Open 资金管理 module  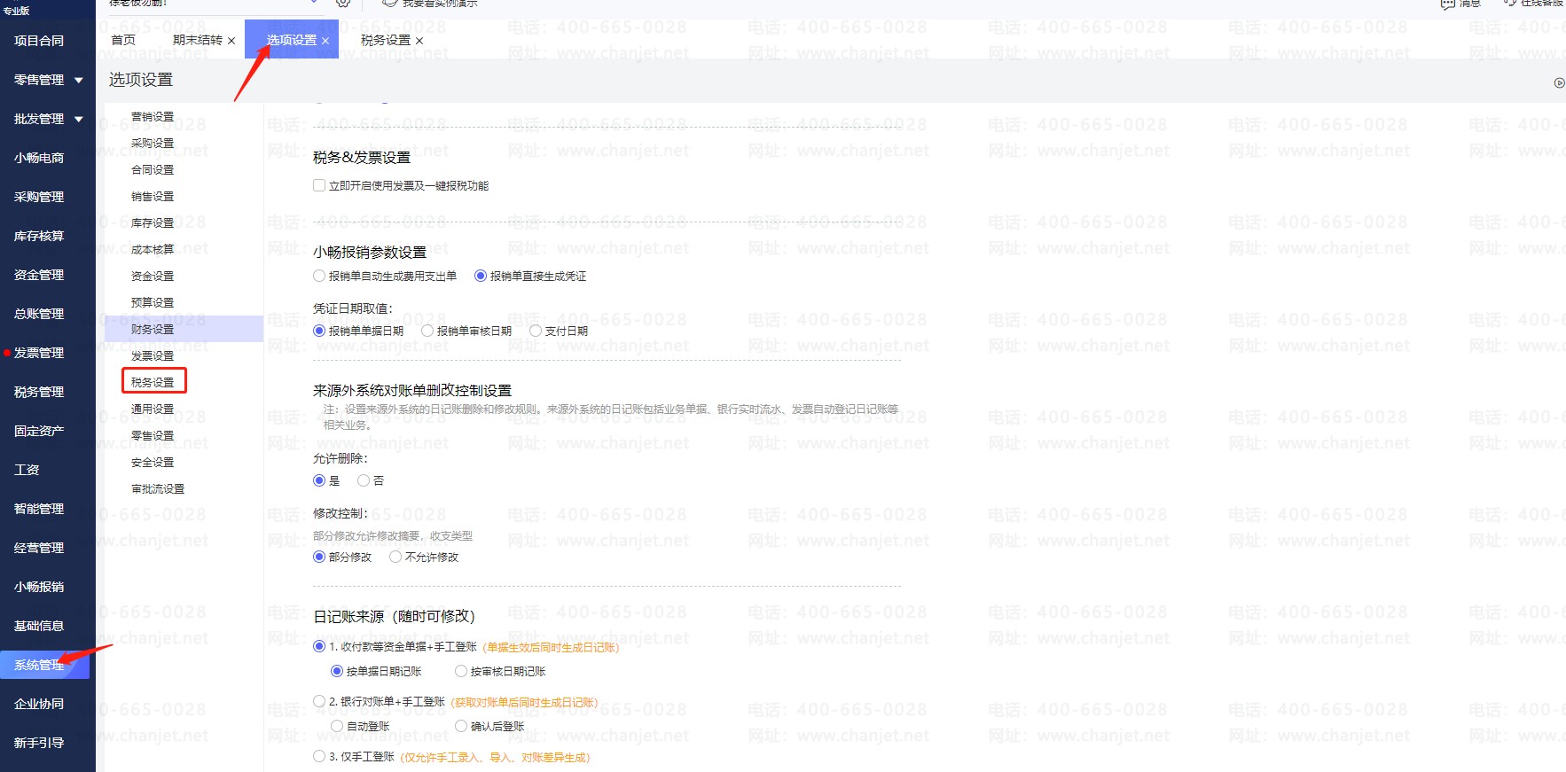point(39,275)
